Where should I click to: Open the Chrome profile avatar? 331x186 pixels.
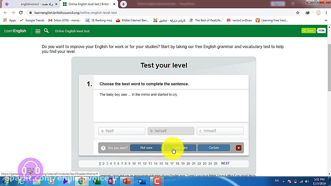tap(318, 13)
